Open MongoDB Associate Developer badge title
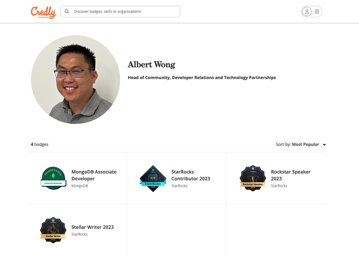Viewport: 359px width, 263px height. (x=94, y=175)
